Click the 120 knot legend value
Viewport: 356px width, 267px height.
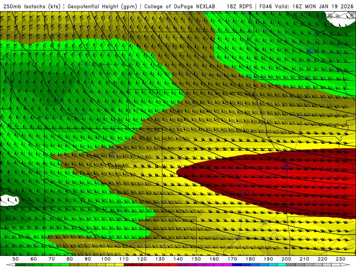click(142, 259)
